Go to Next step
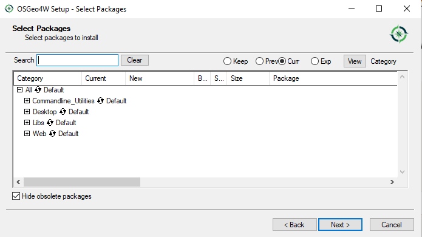Viewport: 422px width, 237px height. (340, 225)
